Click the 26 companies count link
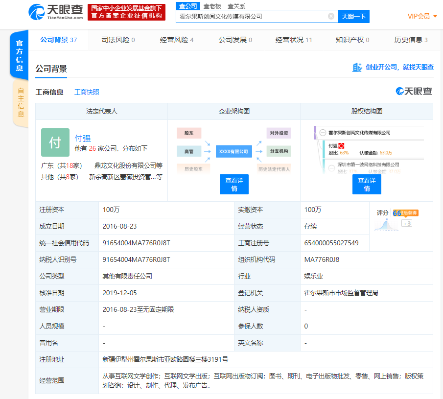 (x=93, y=148)
